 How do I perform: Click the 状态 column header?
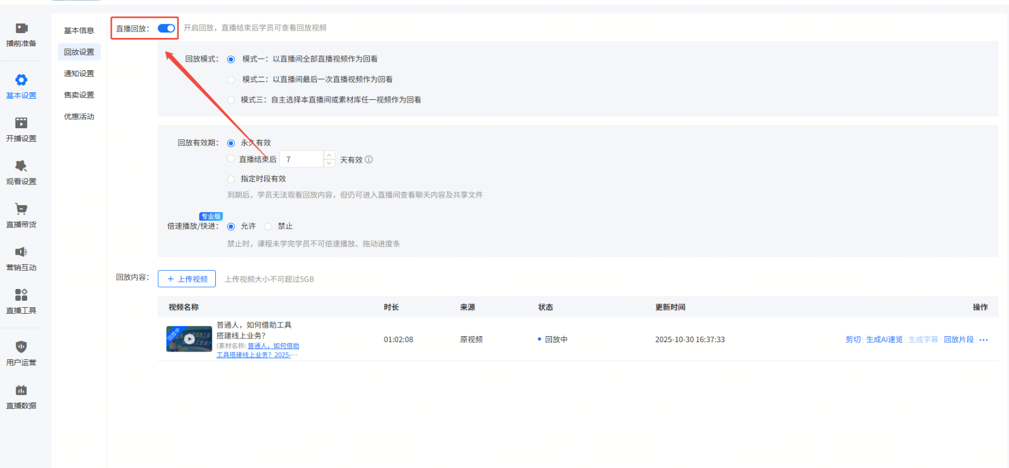[x=545, y=307]
